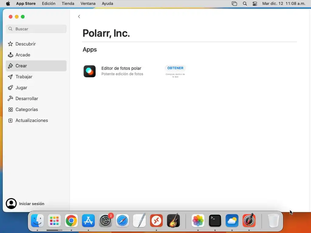Open Launchpad from the Dock
The width and height of the screenshot is (311, 233).
54,220
